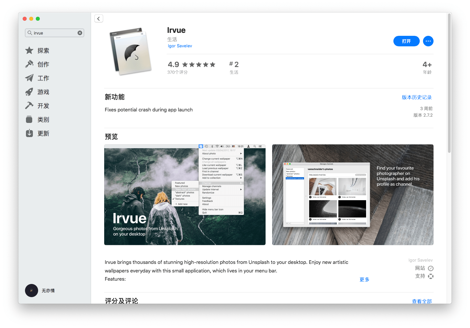Screen dimensions: 470x328
Task: Click the 无亦情 account avatar
Action: pos(32,291)
